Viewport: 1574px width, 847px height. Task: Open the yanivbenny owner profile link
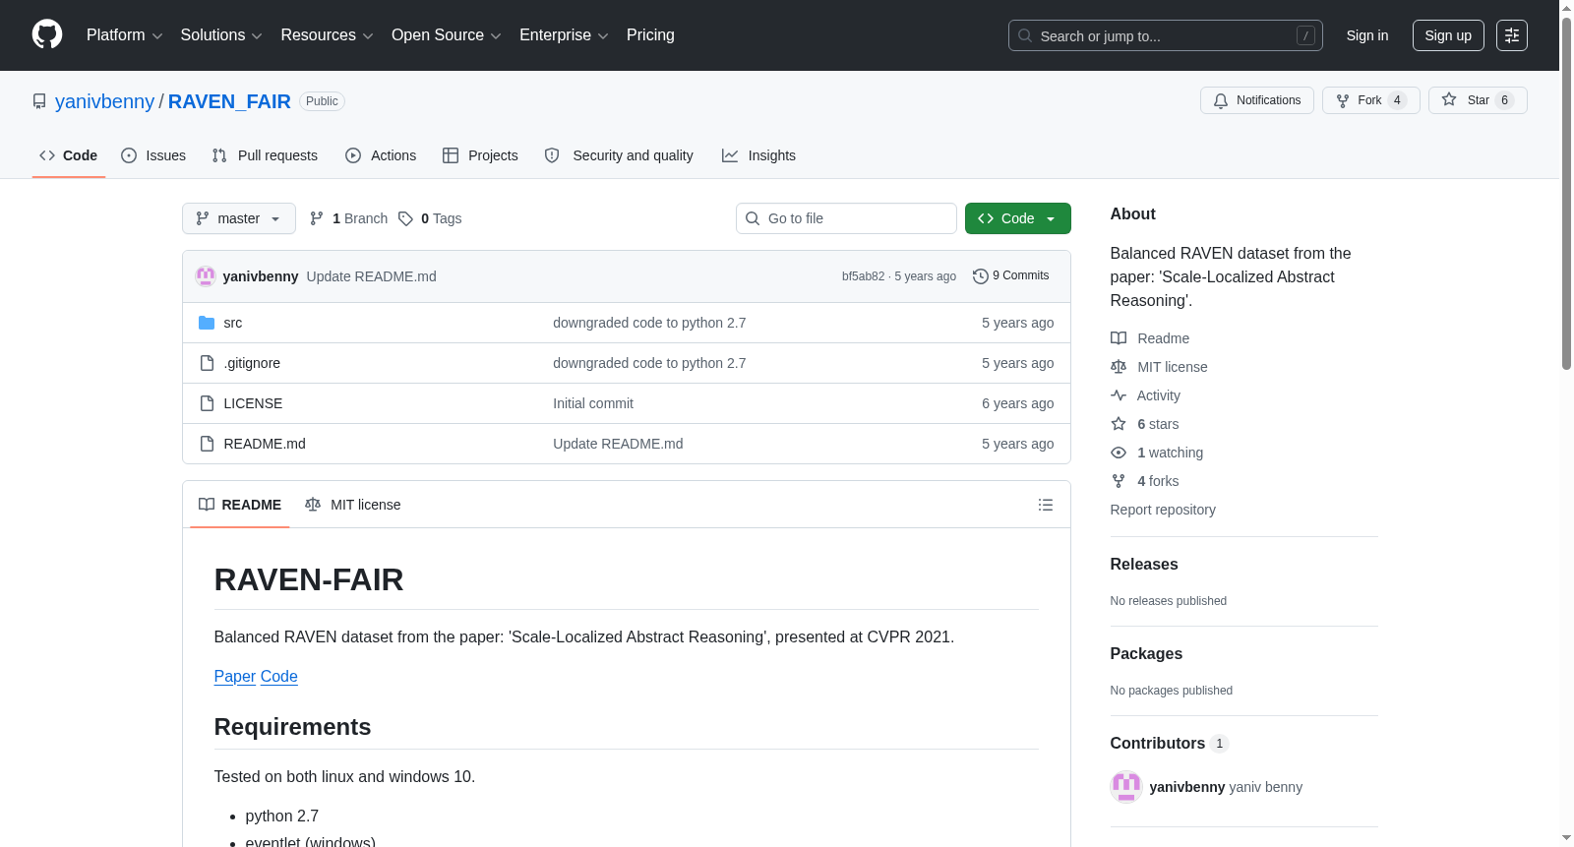tap(104, 101)
